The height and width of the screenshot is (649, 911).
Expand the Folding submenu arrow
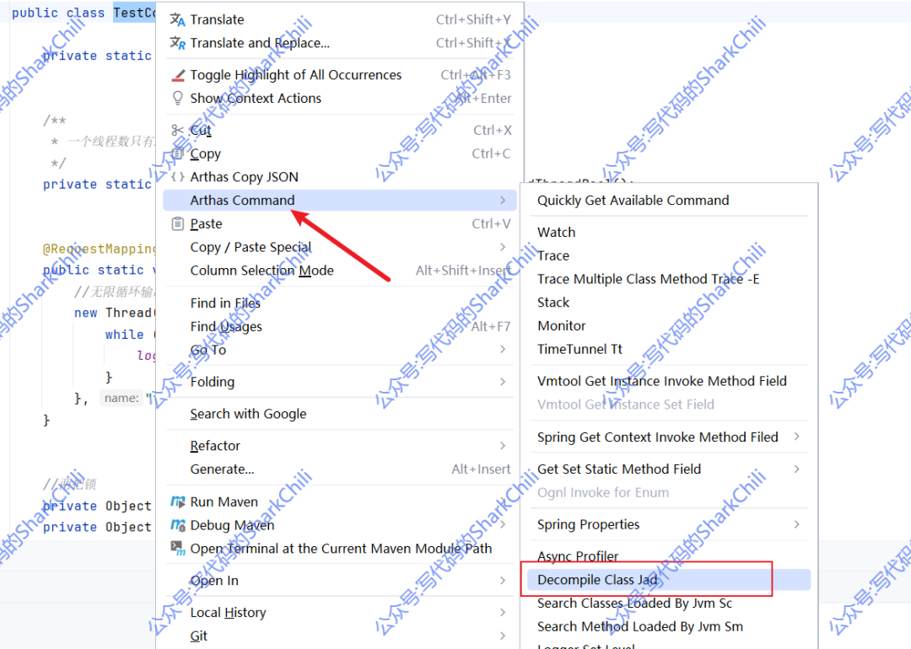pyautogui.click(x=503, y=382)
